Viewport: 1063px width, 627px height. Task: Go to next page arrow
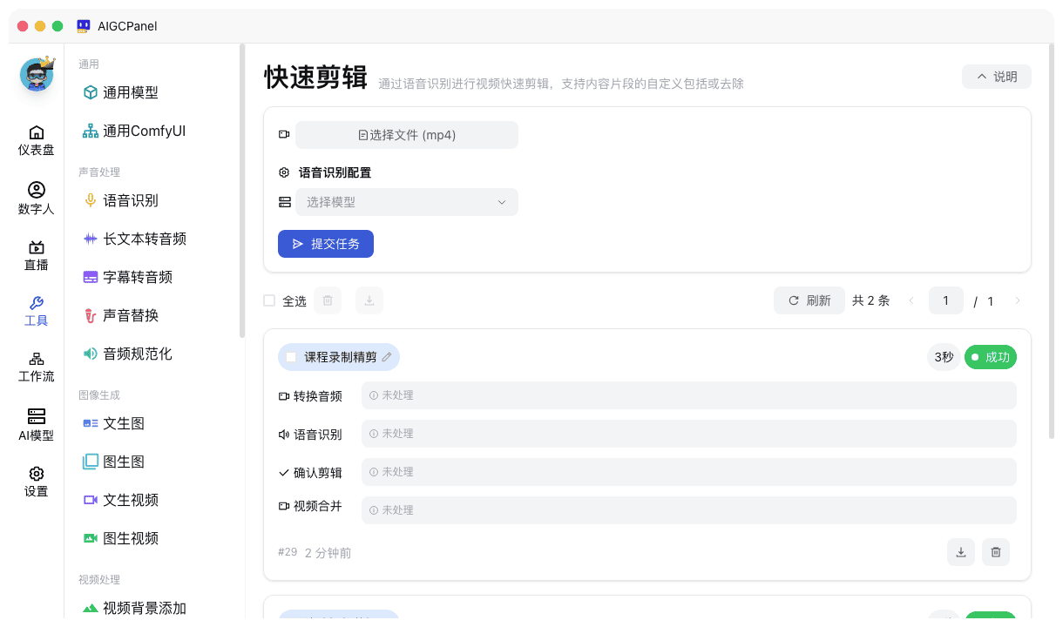coord(1018,300)
